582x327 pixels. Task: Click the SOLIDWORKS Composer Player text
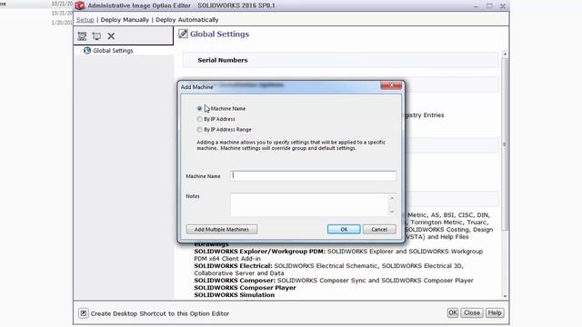[x=245, y=288]
